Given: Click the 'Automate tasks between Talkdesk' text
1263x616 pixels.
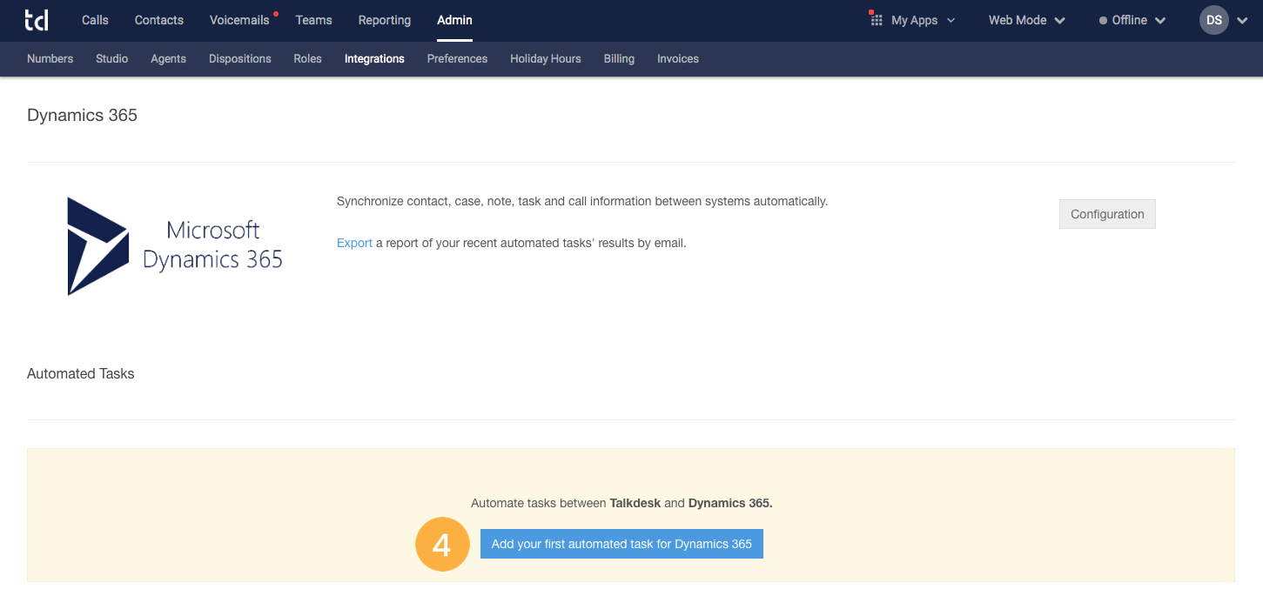Looking at the screenshot, I should 621,503.
